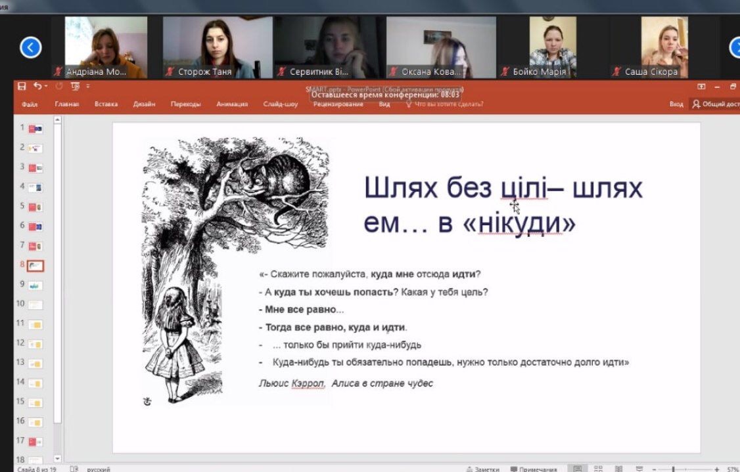The image size is (740, 472).
Task: Click the slide title 'Шлях без цілі' text
Action: click(x=456, y=188)
